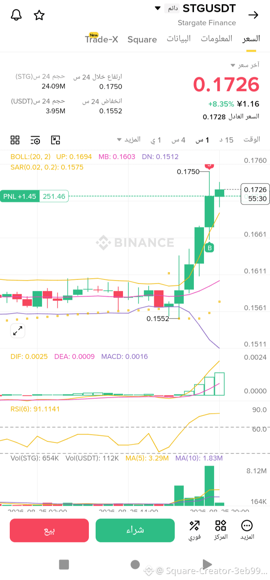270x580 pixels.
Task: Select the 1 س timeframe
Action: pyautogui.click(x=202, y=140)
